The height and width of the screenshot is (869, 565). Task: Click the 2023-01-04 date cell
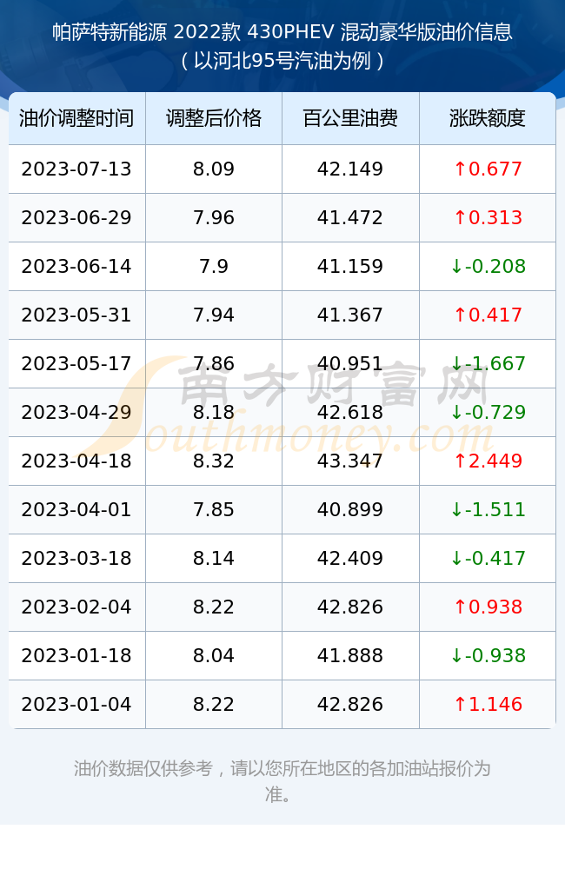point(76,705)
